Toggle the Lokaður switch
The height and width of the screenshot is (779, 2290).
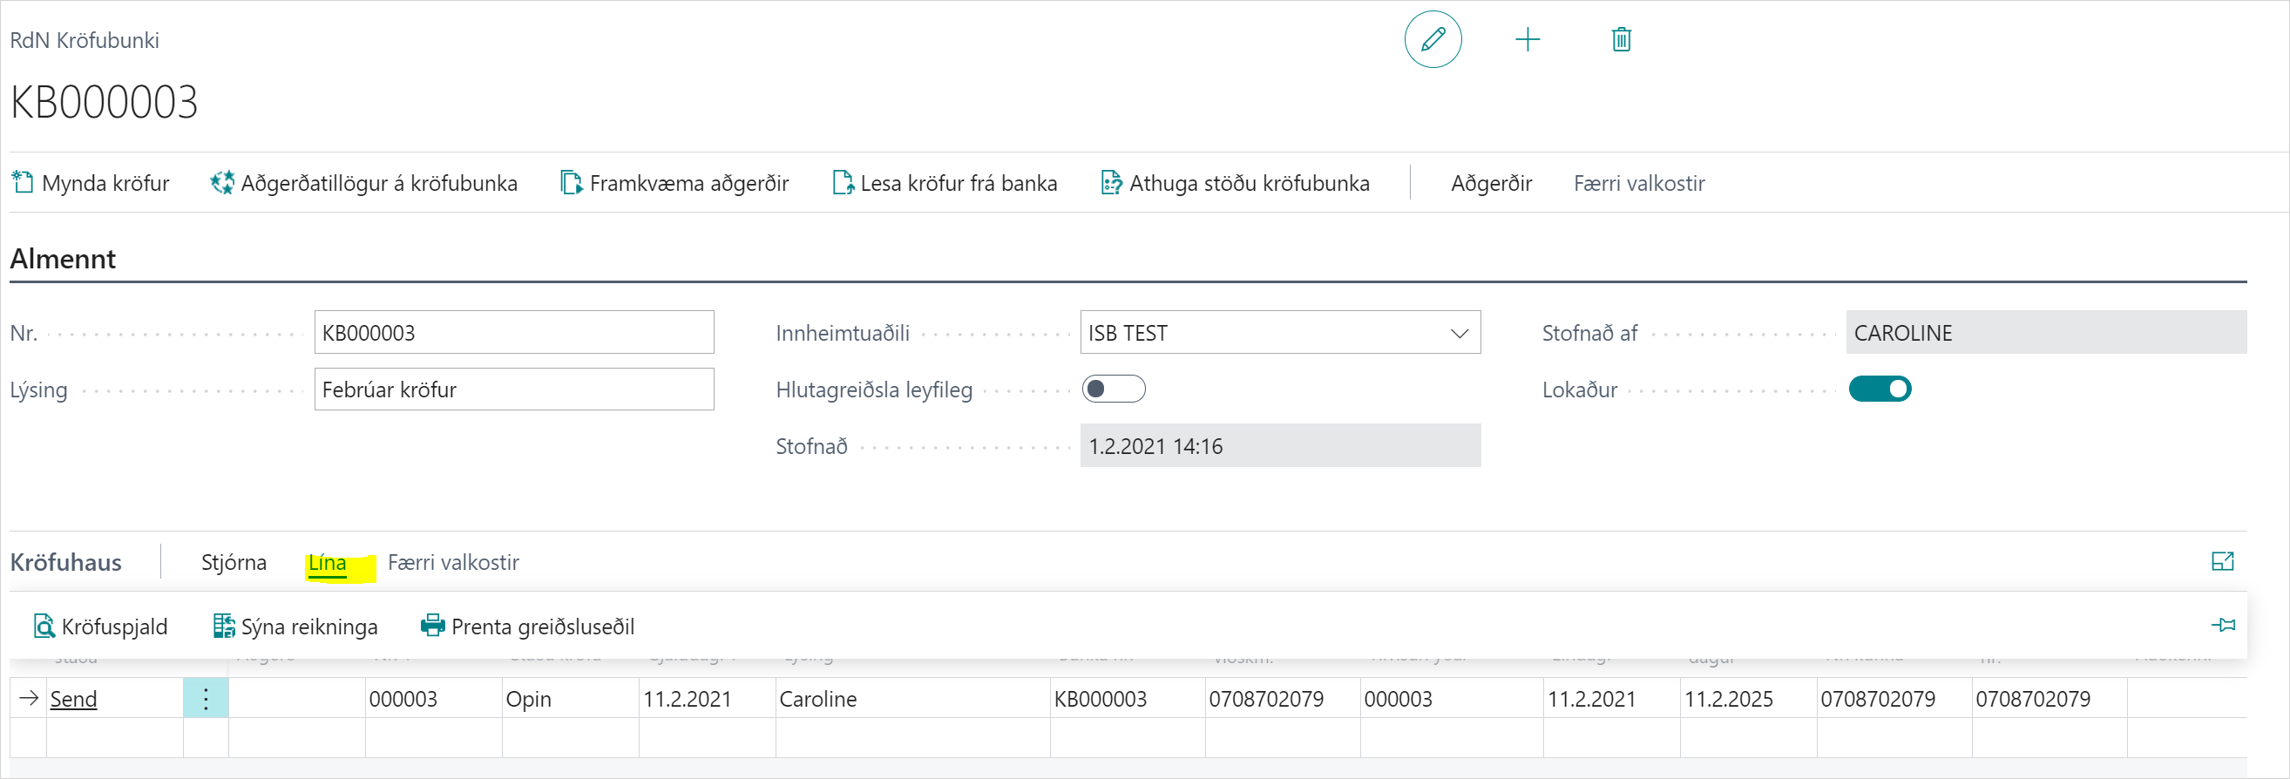1880,389
